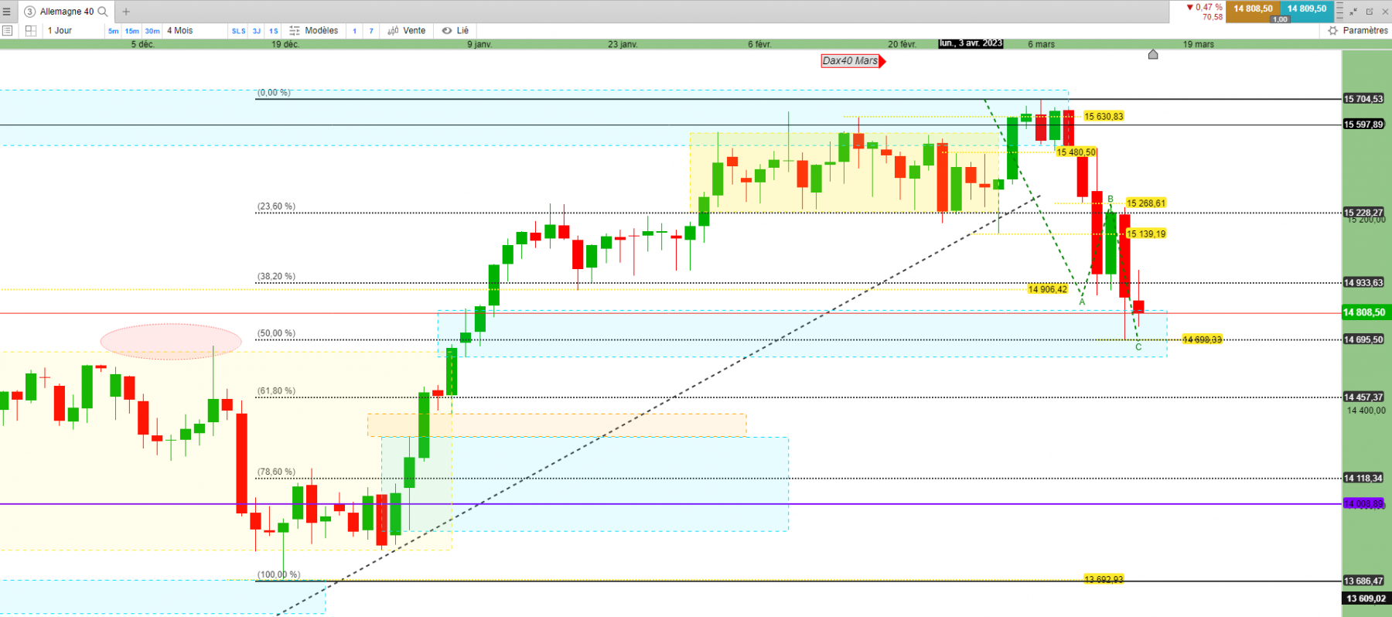The width and height of the screenshot is (1392, 617).
Task: Click the 15 630,83 price label
Action: click(x=1104, y=117)
